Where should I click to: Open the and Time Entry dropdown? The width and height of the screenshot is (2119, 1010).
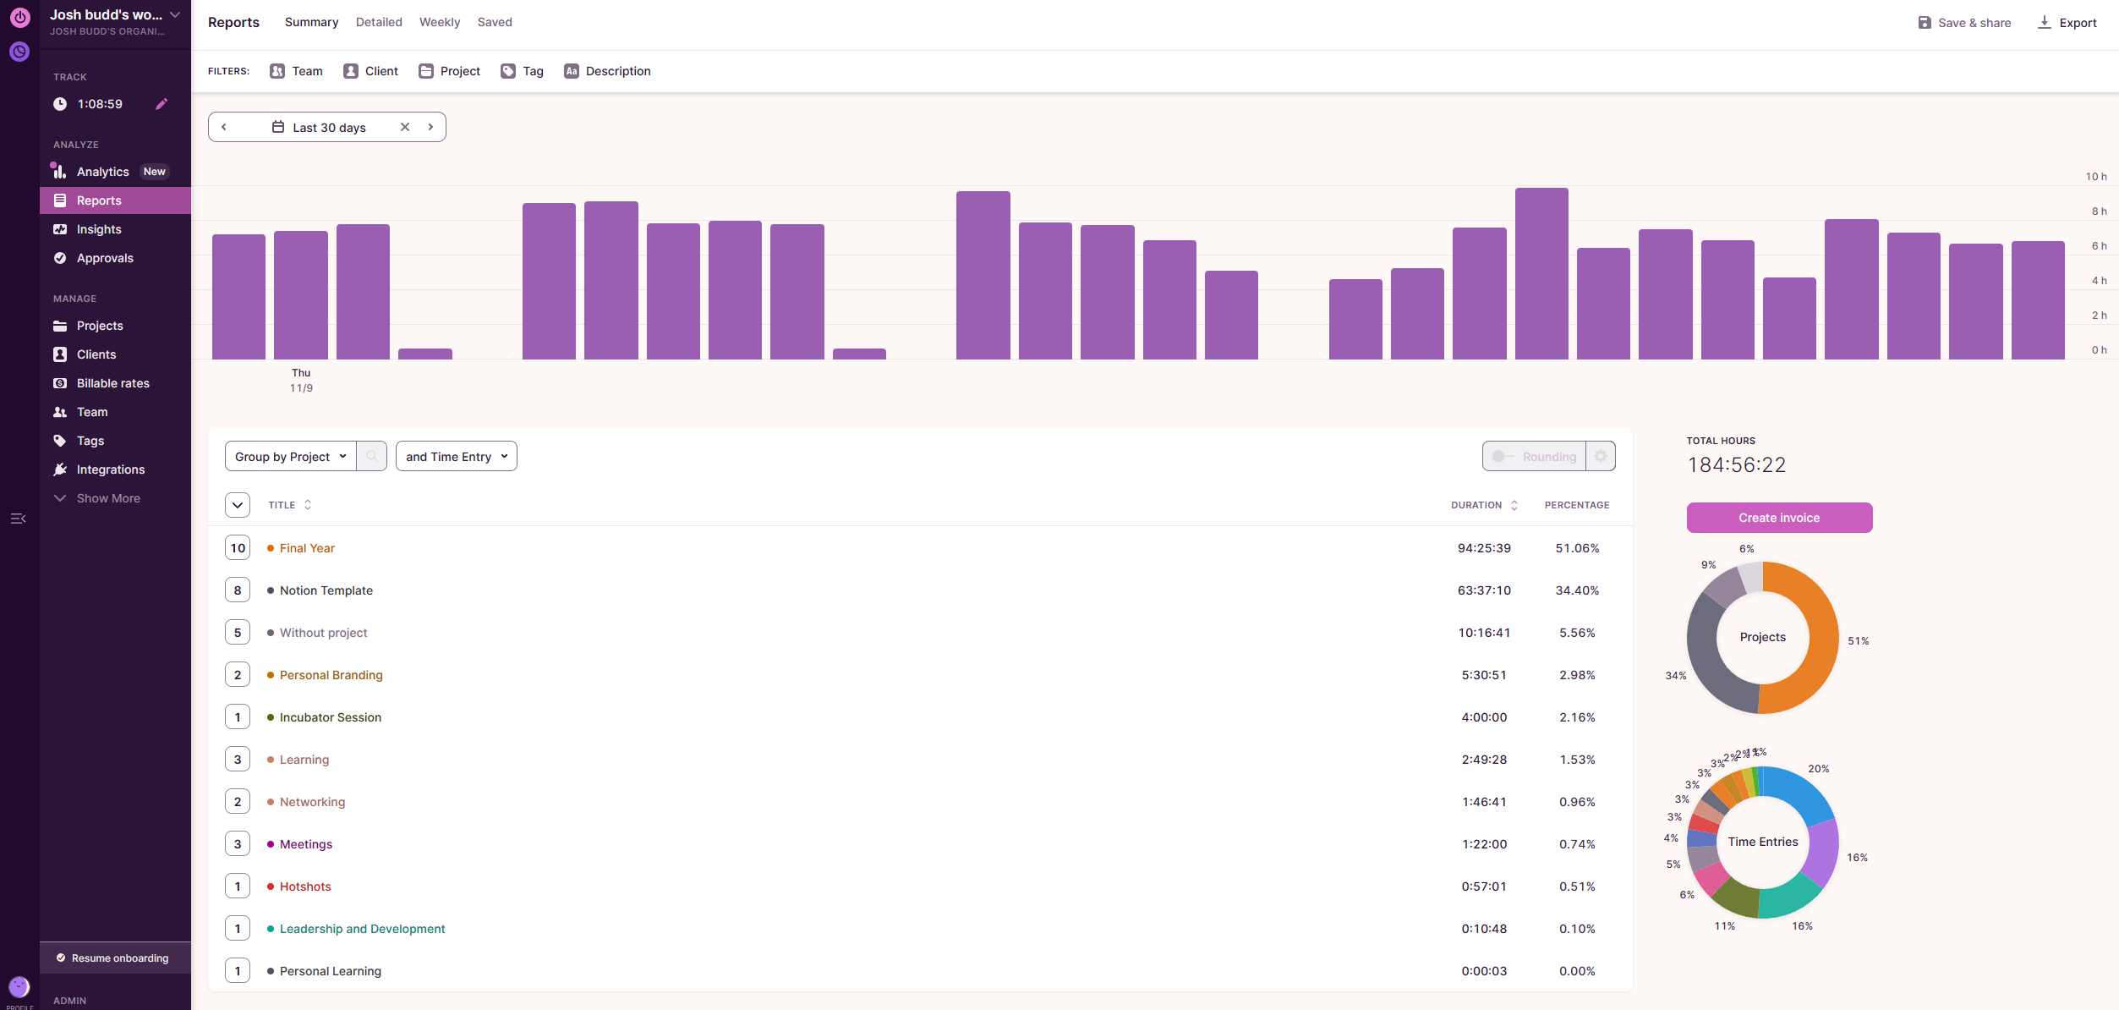pyautogui.click(x=456, y=457)
